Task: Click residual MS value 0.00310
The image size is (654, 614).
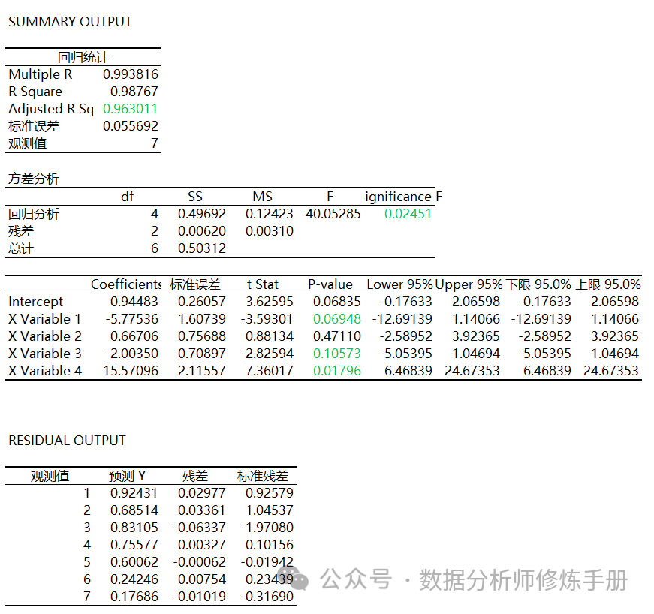Action: [270, 231]
